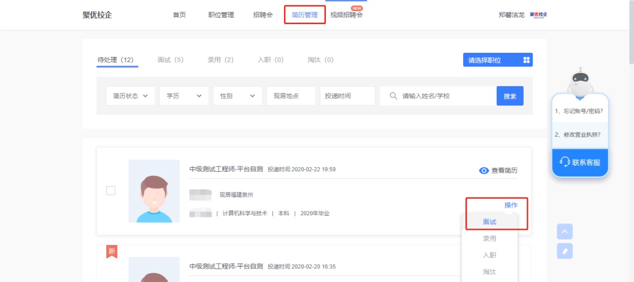
Task: Click the first candidate's avatar thumbnail
Action: 154,191
